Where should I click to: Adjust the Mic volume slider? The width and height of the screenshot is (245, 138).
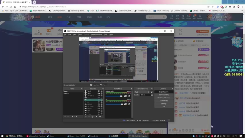coord(114,104)
